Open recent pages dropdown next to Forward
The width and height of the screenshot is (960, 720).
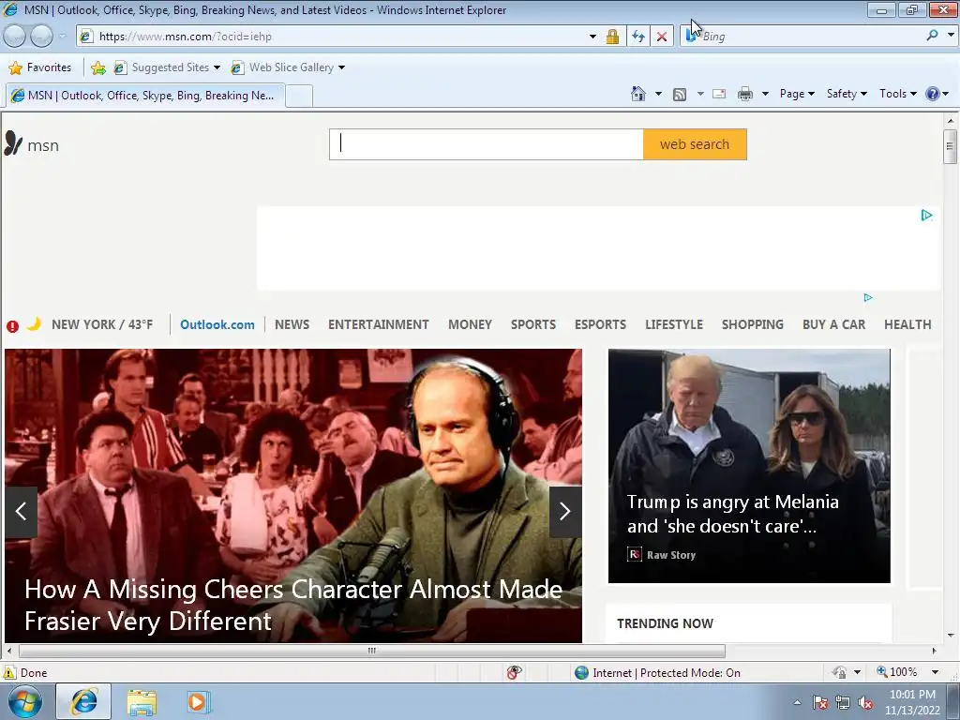(63, 37)
